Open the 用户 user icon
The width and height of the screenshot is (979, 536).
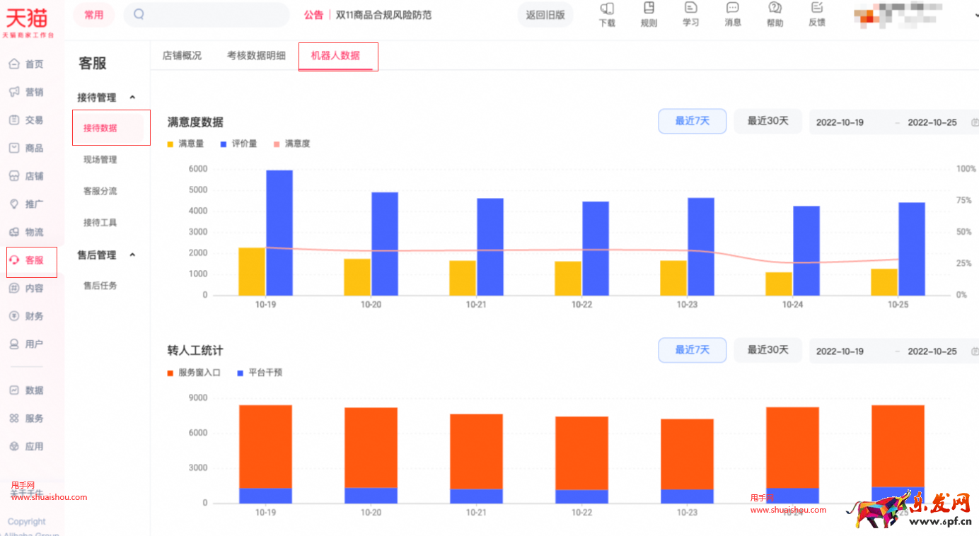[13, 344]
